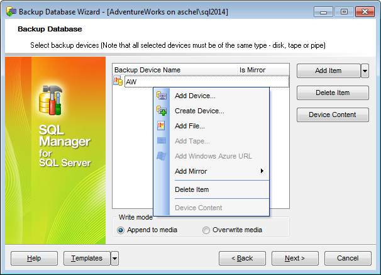The image size is (381, 275).
Task: Choose Add Tape... menu entry
Action: pyautogui.click(x=211, y=141)
